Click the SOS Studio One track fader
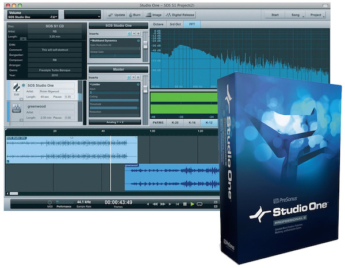This screenshot has width=345, height=268. tap(145, 45)
